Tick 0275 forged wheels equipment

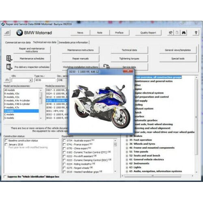(64, 168)
